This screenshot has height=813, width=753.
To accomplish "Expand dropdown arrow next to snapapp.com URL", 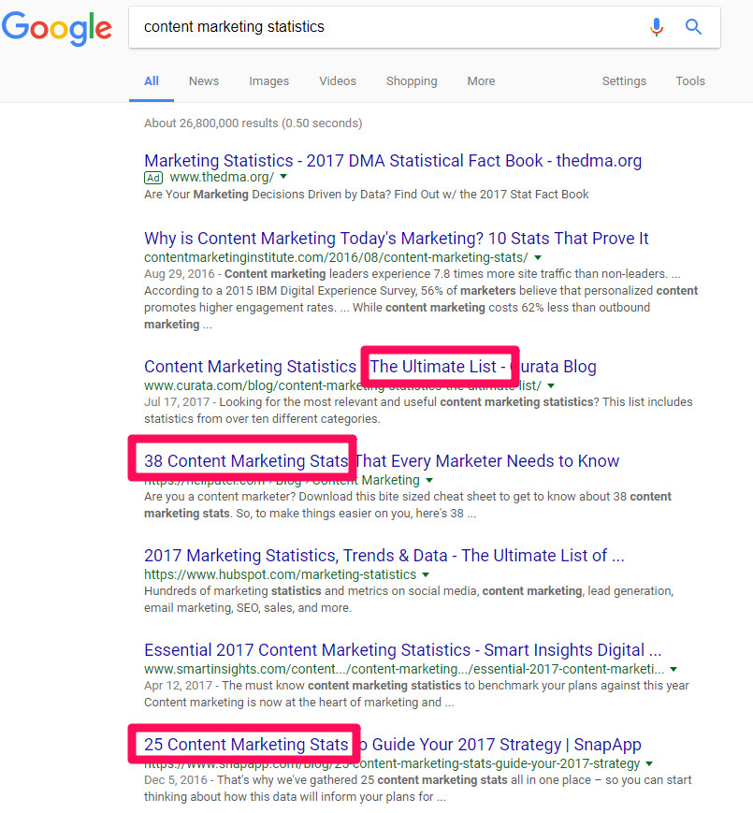I will point(649,763).
